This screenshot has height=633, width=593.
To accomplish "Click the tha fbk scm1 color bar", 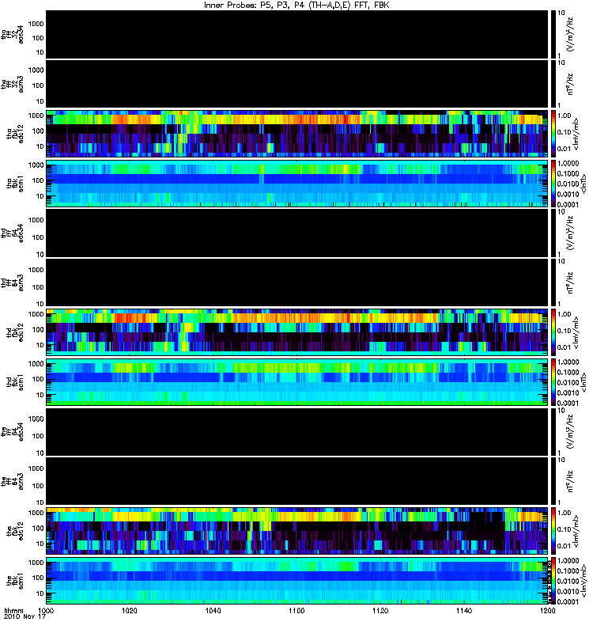I will (553, 184).
